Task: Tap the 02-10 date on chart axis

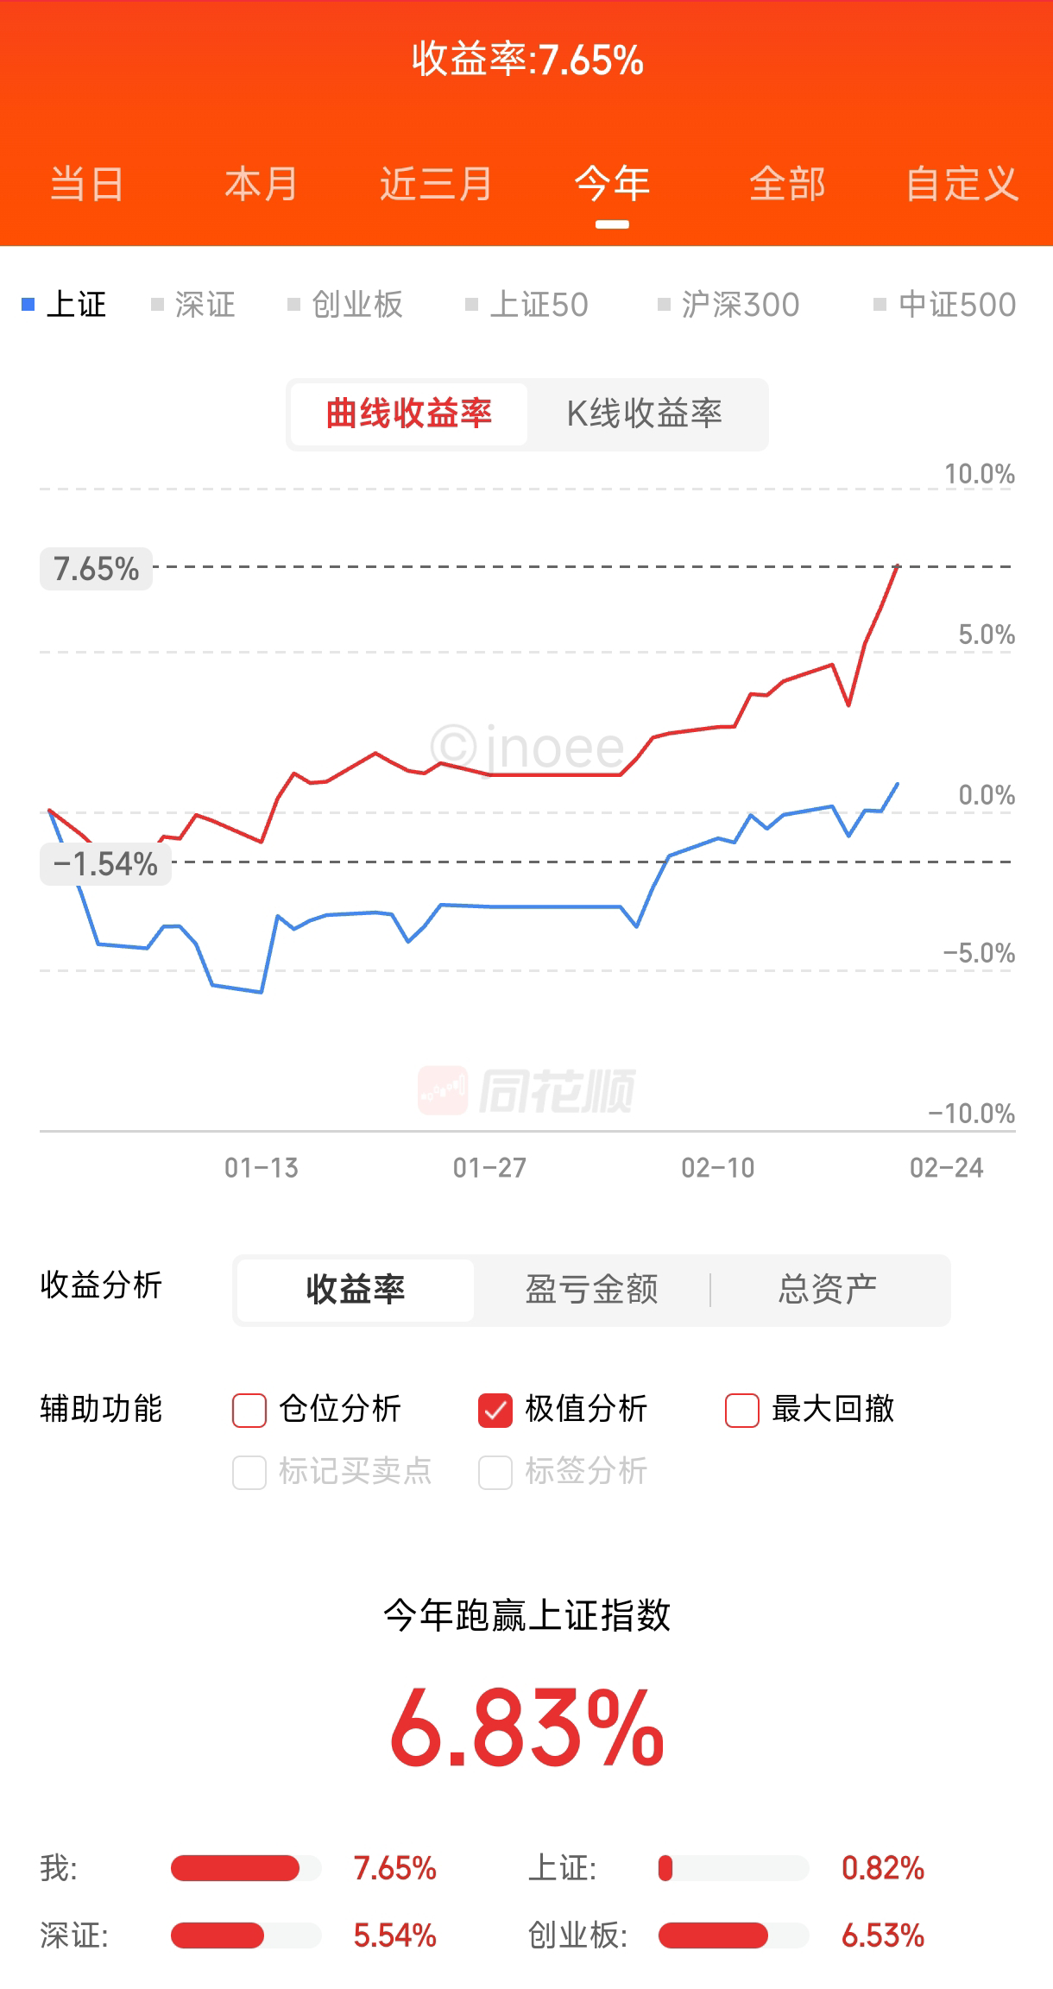Action: click(718, 1168)
